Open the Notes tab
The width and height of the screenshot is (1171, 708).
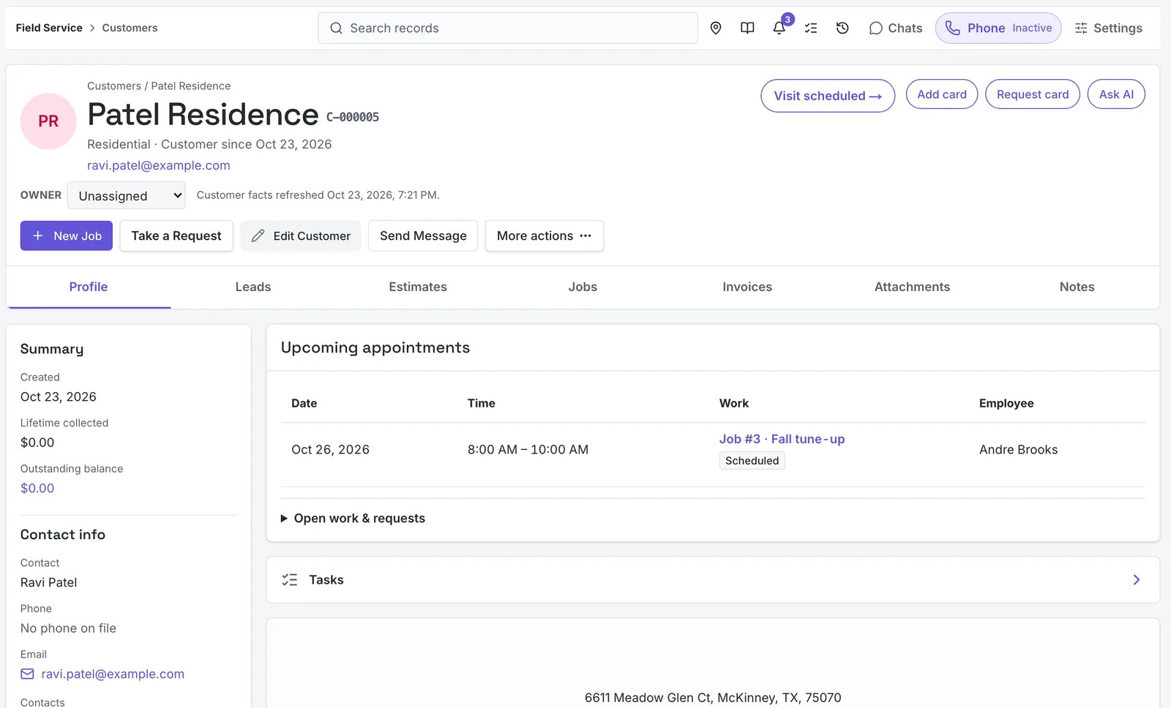[1077, 287]
